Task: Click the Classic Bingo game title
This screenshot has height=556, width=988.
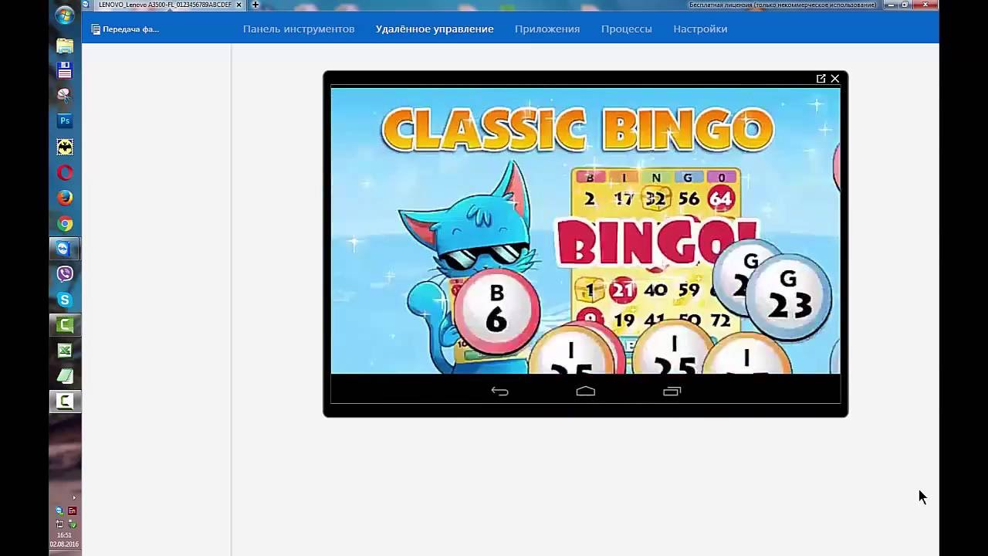Action: (577, 128)
